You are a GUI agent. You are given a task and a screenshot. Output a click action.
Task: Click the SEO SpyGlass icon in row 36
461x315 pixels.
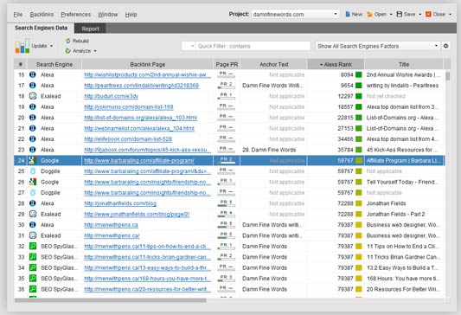tap(33, 289)
